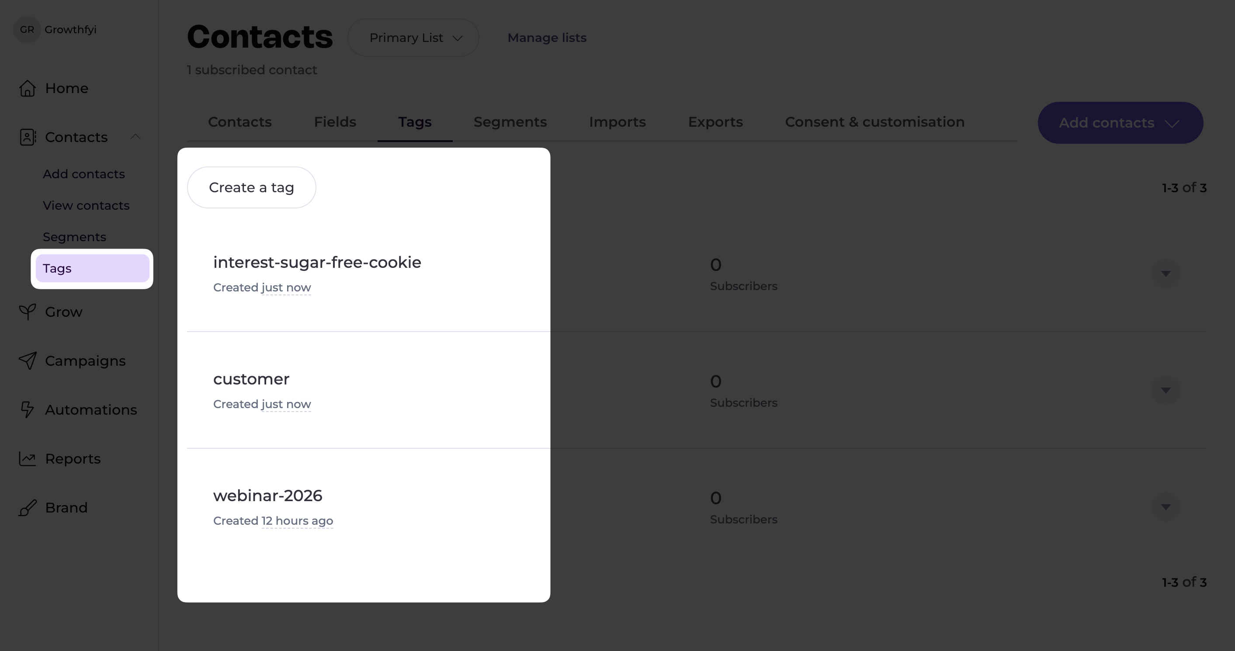This screenshot has width=1235, height=651.
Task: Open the Brand menu label
Action: 66,508
